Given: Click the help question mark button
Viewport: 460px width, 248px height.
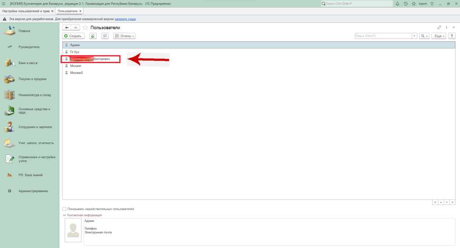Looking at the screenshot, I should click(452, 36).
